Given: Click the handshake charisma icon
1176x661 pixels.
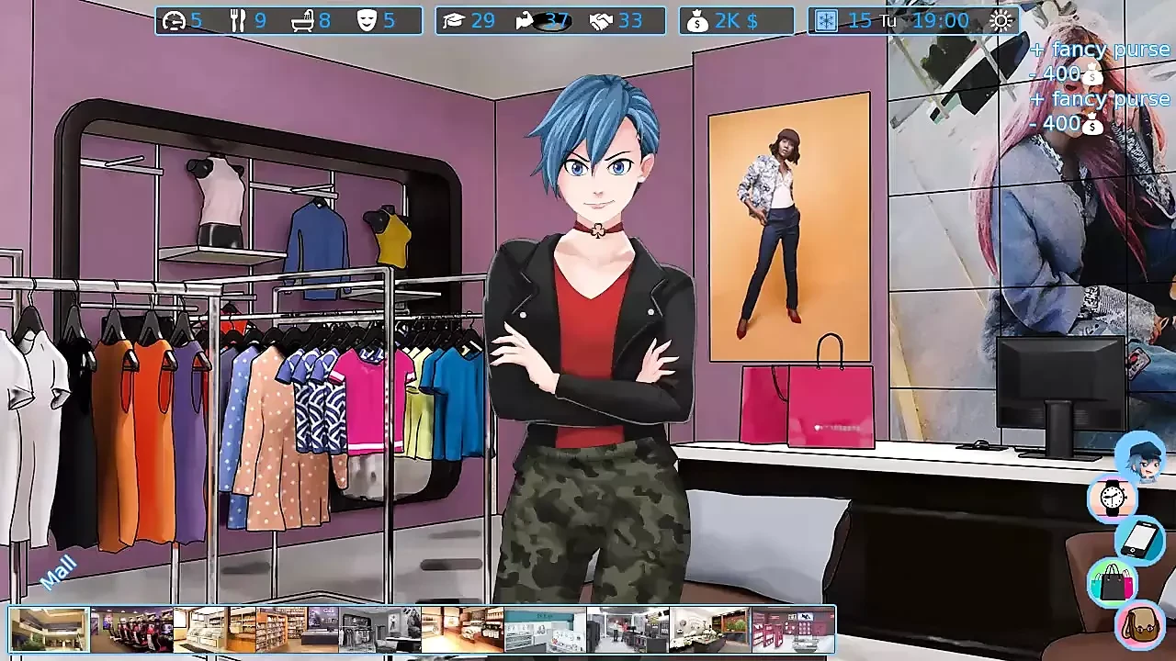Looking at the screenshot, I should click(x=601, y=20).
